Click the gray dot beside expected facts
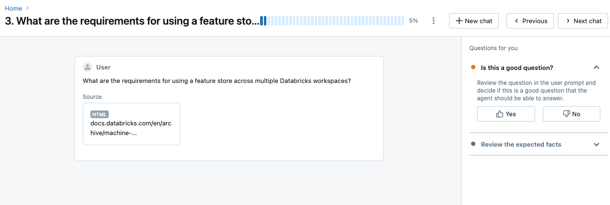The width and height of the screenshot is (610, 205). pyautogui.click(x=473, y=144)
